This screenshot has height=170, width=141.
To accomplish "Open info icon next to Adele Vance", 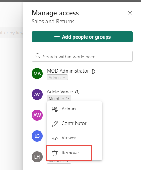I will click(x=77, y=92).
